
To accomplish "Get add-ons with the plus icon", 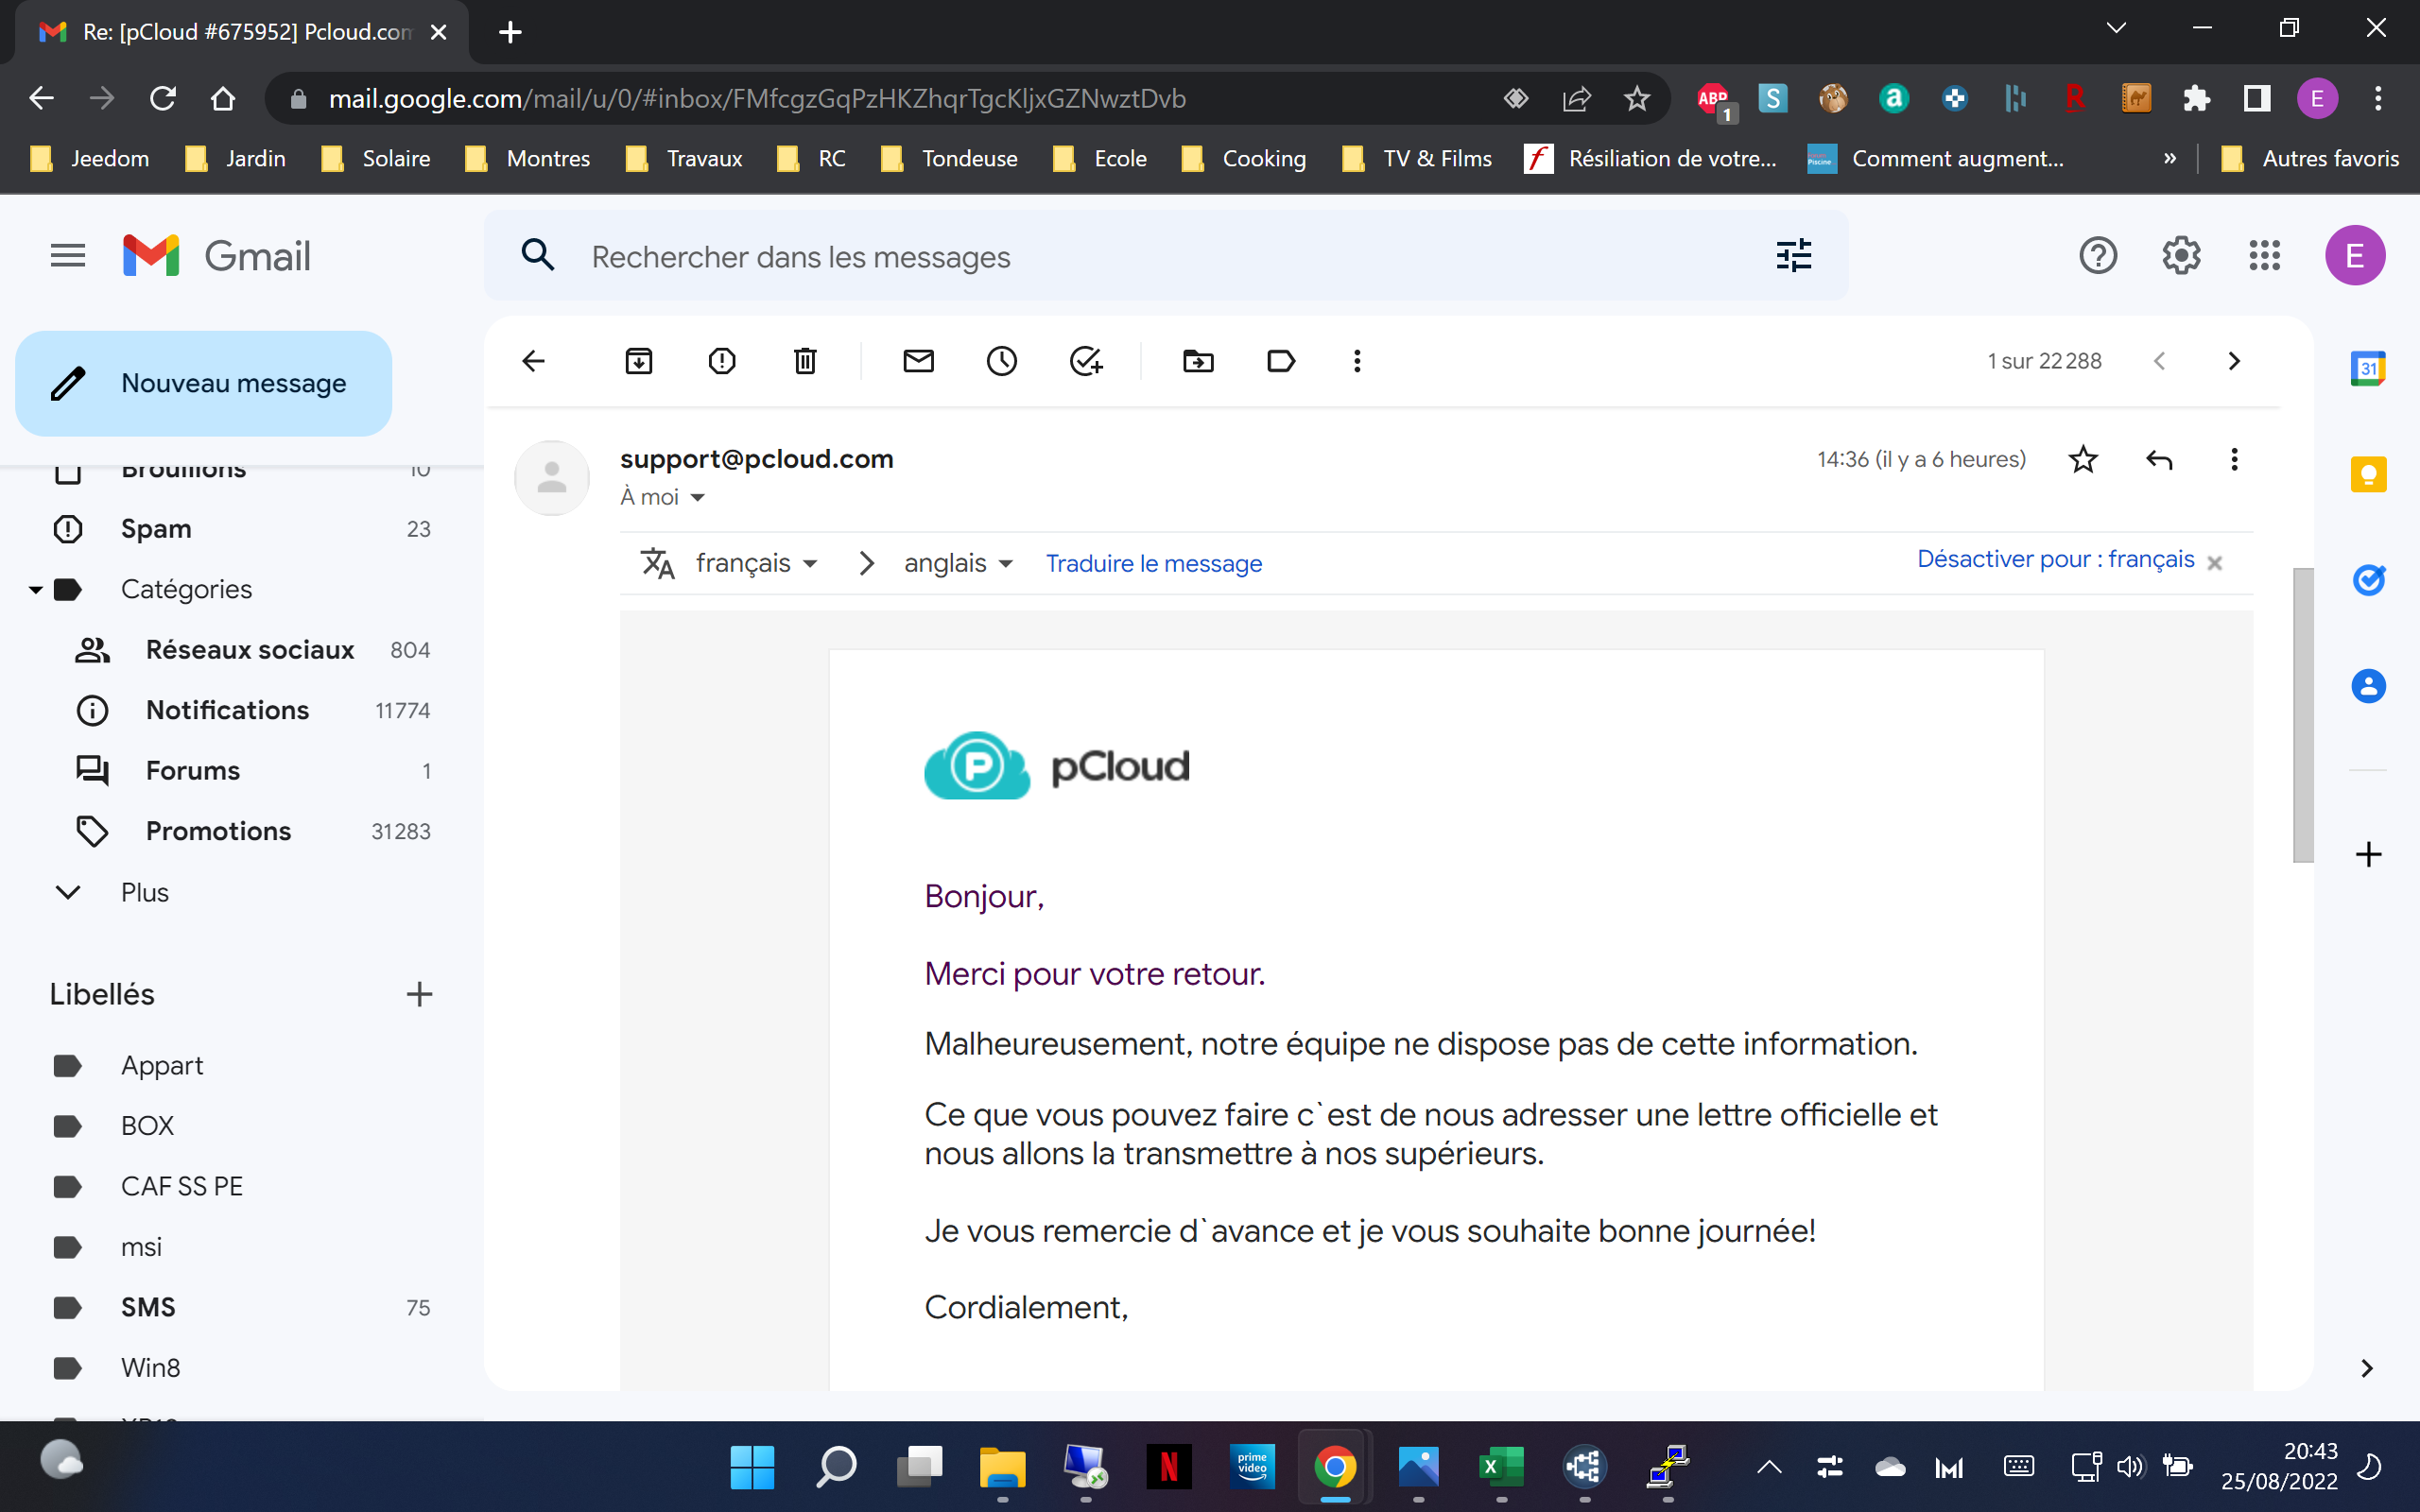I will pyautogui.click(x=2368, y=854).
